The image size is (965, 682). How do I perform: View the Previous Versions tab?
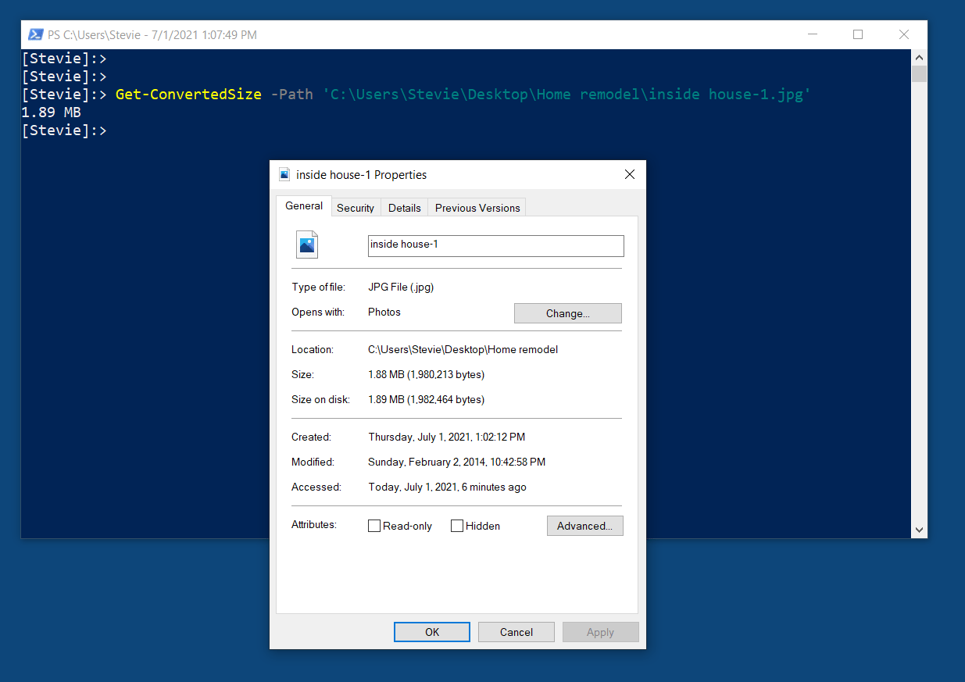click(477, 207)
